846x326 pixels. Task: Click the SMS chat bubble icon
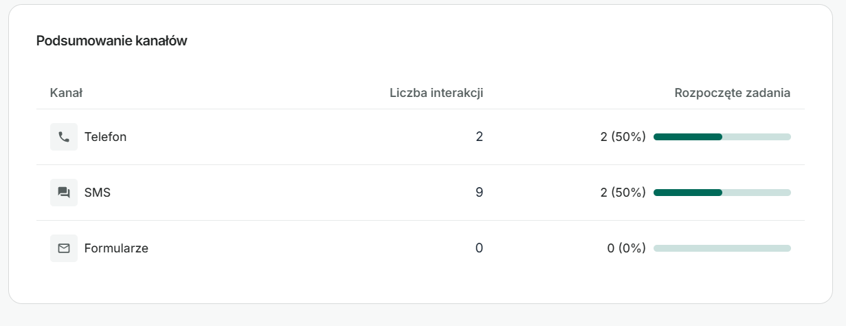point(64,193)
